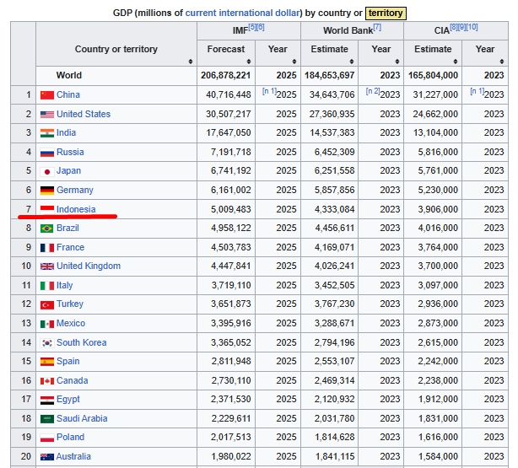Viewport: 518px width, 468px height.
Task: Select Egypt IMF forecast 2,371,530
Action: (x=231, y=400)
